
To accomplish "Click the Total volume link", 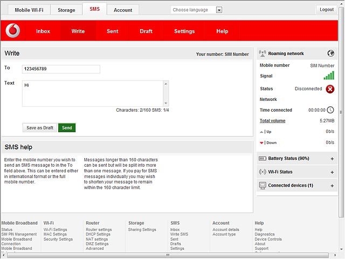I will 272,121.
